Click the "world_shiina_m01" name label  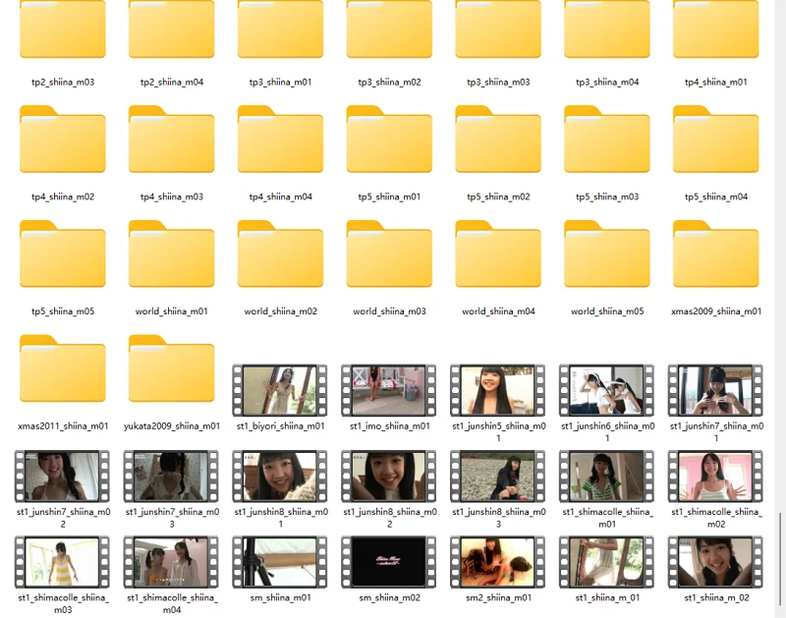[x=171, y=311]
